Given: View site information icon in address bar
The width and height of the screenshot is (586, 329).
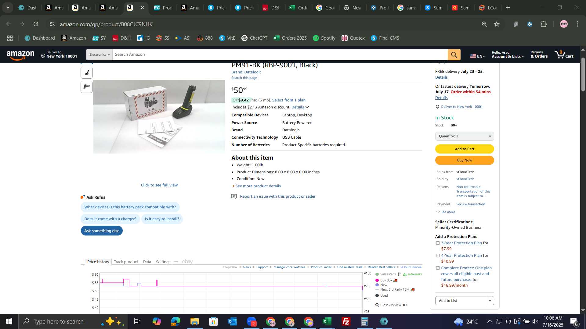Looking at the screenshot, I should coord(52,24).
